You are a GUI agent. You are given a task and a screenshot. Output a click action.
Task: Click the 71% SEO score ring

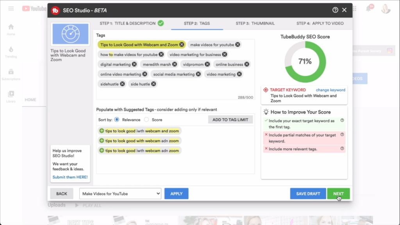[x=305, y=62]
